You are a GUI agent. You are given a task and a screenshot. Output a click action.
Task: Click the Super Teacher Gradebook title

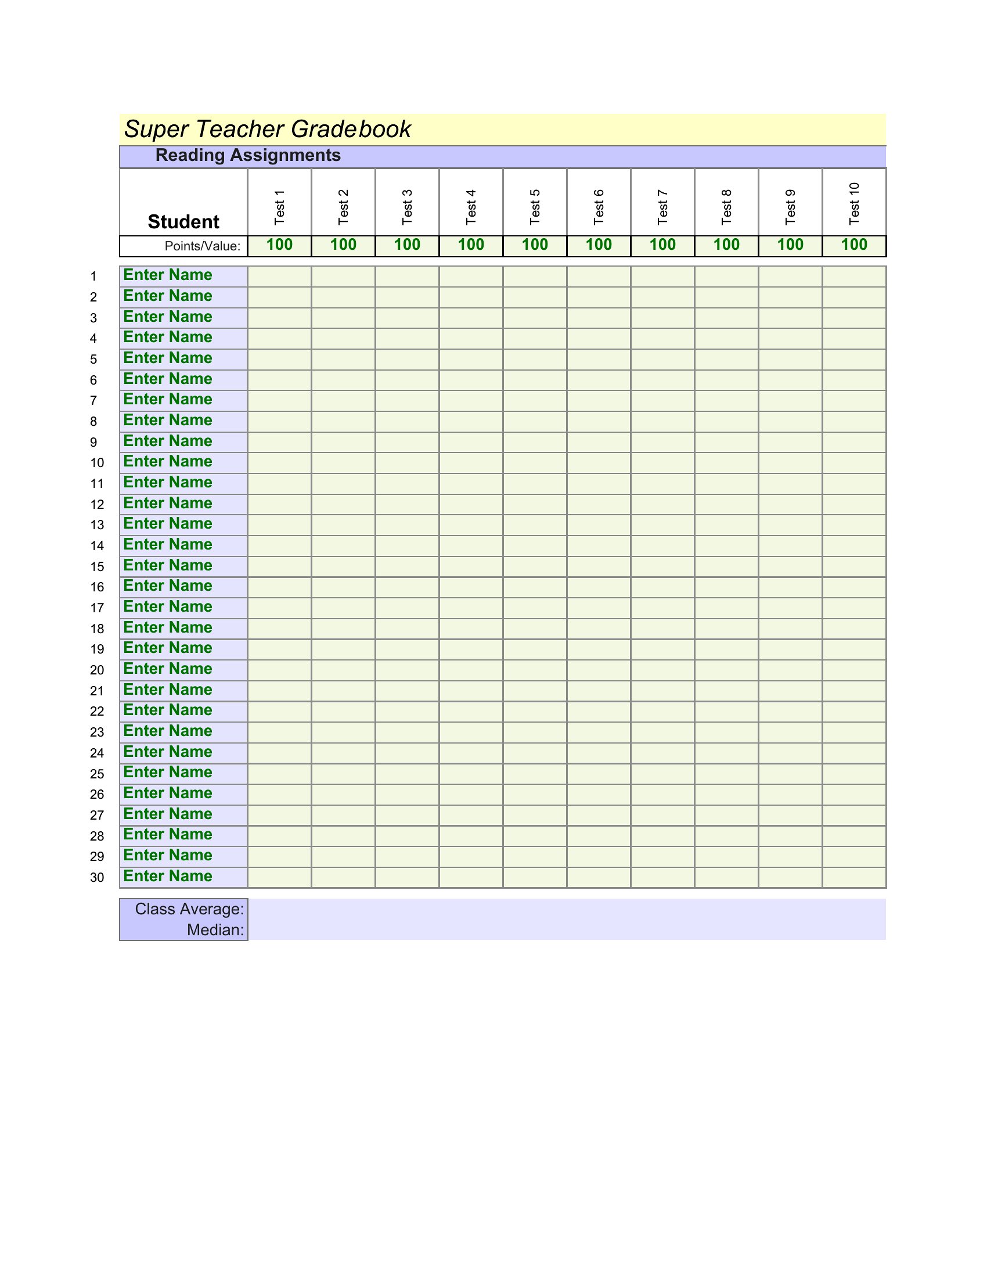(268, 130)
